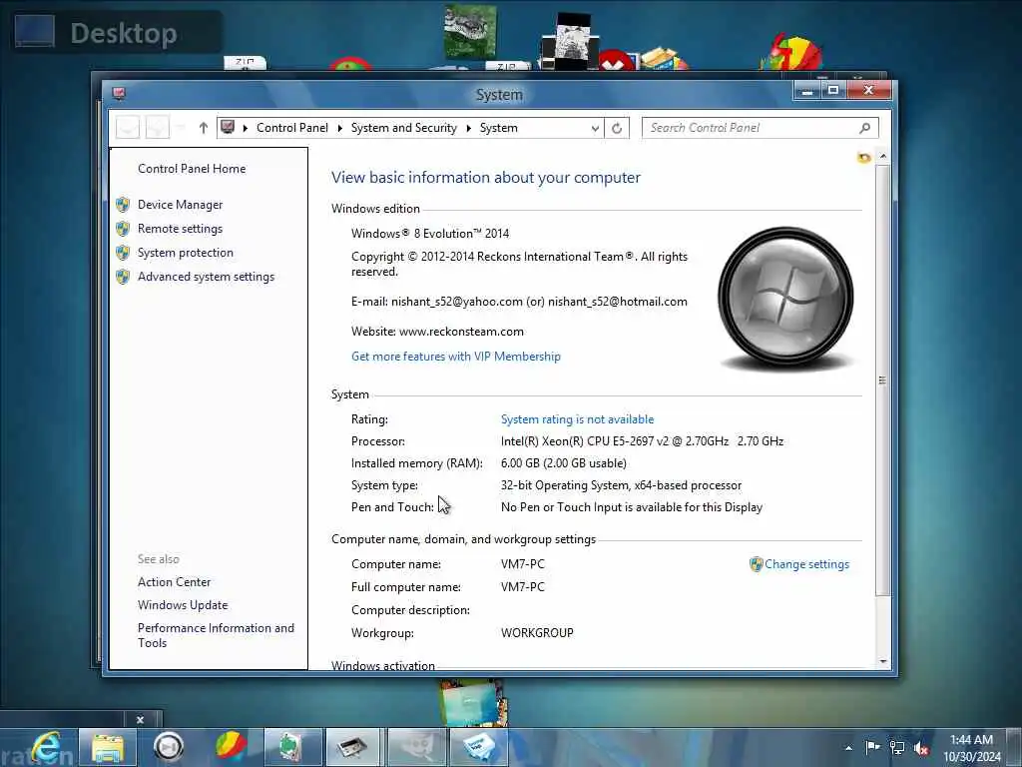Viewport: 1022px width, 767px height.
Task: Close the small panel above taskbar
Action: (x=140, y=720)
